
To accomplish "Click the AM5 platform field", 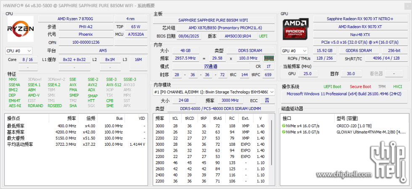I will [103, 51].
